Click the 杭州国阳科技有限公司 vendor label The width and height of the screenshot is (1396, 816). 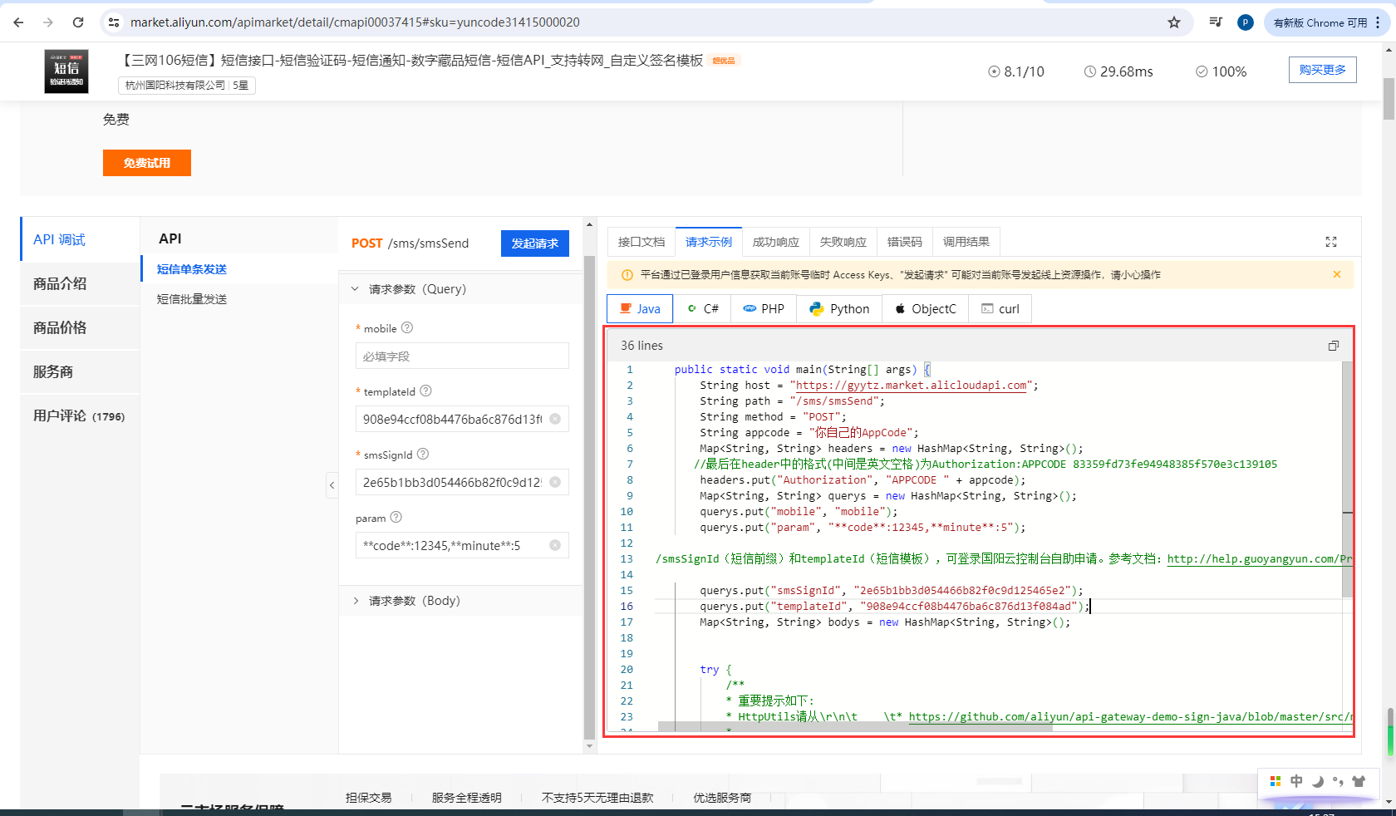click(x=175, y=85)
